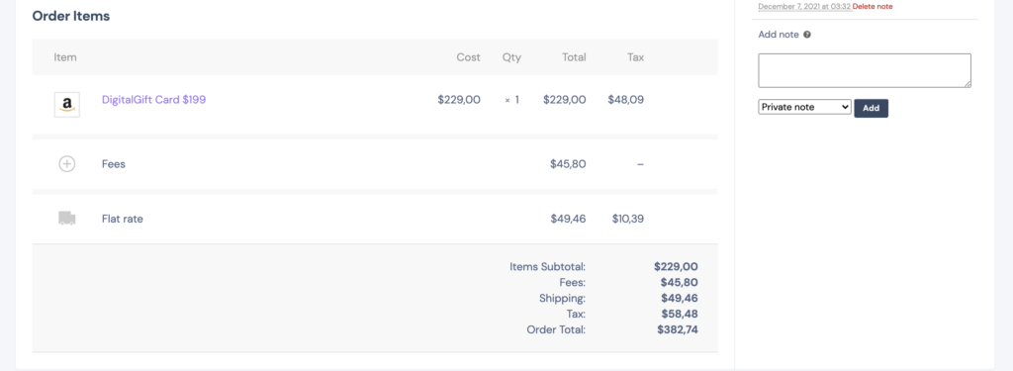This screenshot has width=1013, height=371.
Task: Click the Total column header
Action: point(574,56)
